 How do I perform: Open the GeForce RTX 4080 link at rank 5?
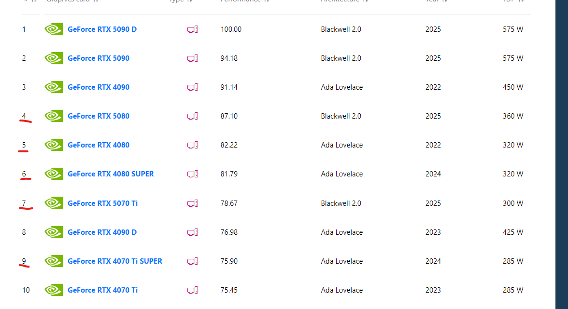99,145
